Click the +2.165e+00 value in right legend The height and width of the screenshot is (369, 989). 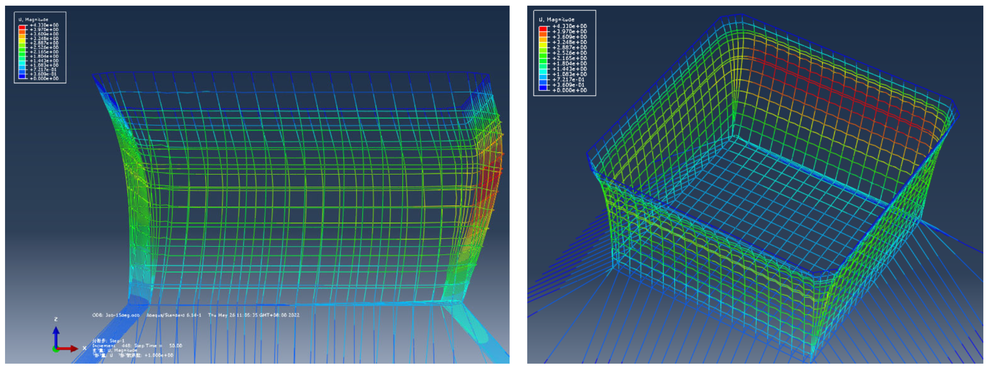(569, 58)
